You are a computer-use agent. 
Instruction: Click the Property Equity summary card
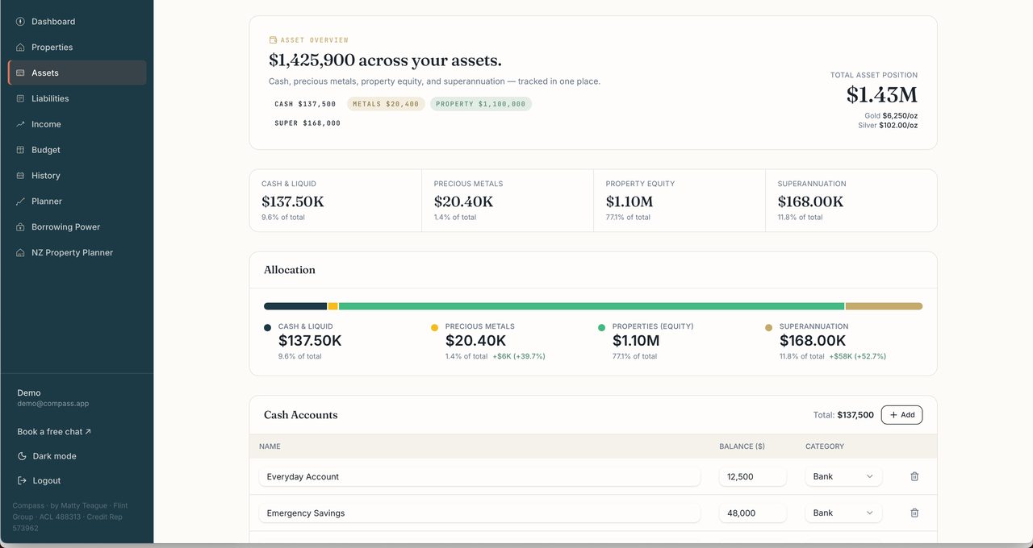(x=680, y=201)
